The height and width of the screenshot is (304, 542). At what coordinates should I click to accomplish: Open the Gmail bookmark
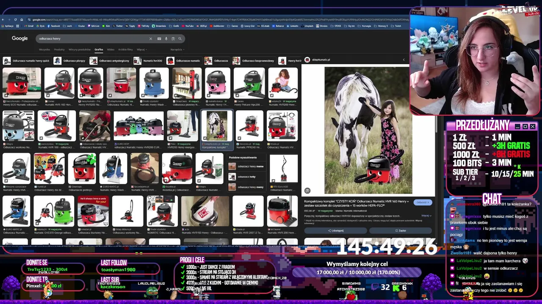click(x=28, y=26)
